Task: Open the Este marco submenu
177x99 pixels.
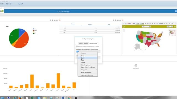Action: tap(88, 70)
